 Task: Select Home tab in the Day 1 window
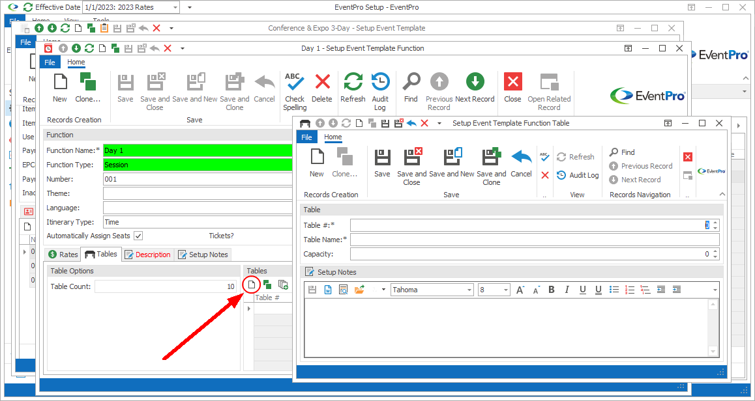pyautogui.click(x=76, y=62)
